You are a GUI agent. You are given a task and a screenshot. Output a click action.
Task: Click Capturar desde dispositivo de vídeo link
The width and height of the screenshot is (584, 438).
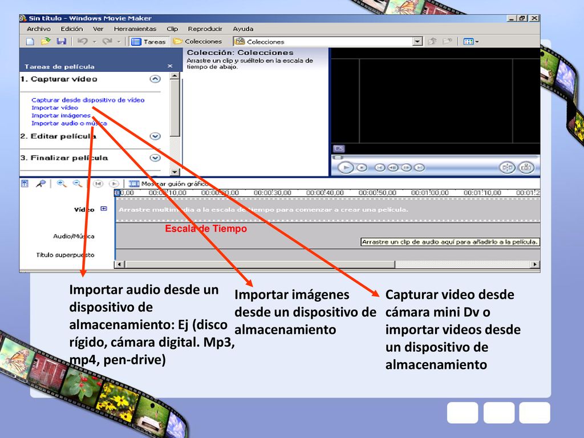[88, 100]
